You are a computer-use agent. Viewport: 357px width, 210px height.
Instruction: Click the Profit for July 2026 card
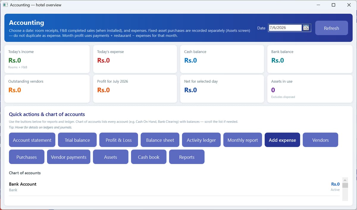(x=135, y=89)
